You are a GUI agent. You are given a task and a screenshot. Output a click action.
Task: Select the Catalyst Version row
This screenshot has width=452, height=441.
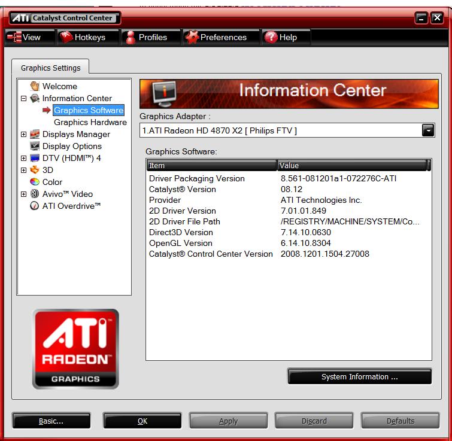[289, 189]
